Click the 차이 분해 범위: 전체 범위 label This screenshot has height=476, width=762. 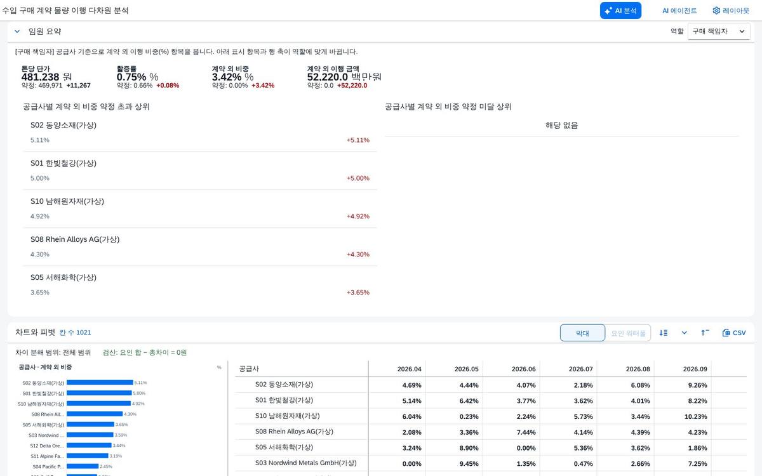tap(53, 352)
